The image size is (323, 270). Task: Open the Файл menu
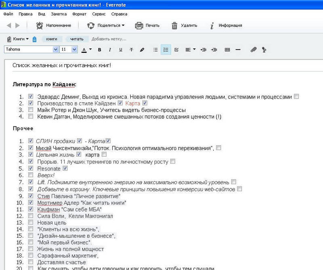(8, 14)
